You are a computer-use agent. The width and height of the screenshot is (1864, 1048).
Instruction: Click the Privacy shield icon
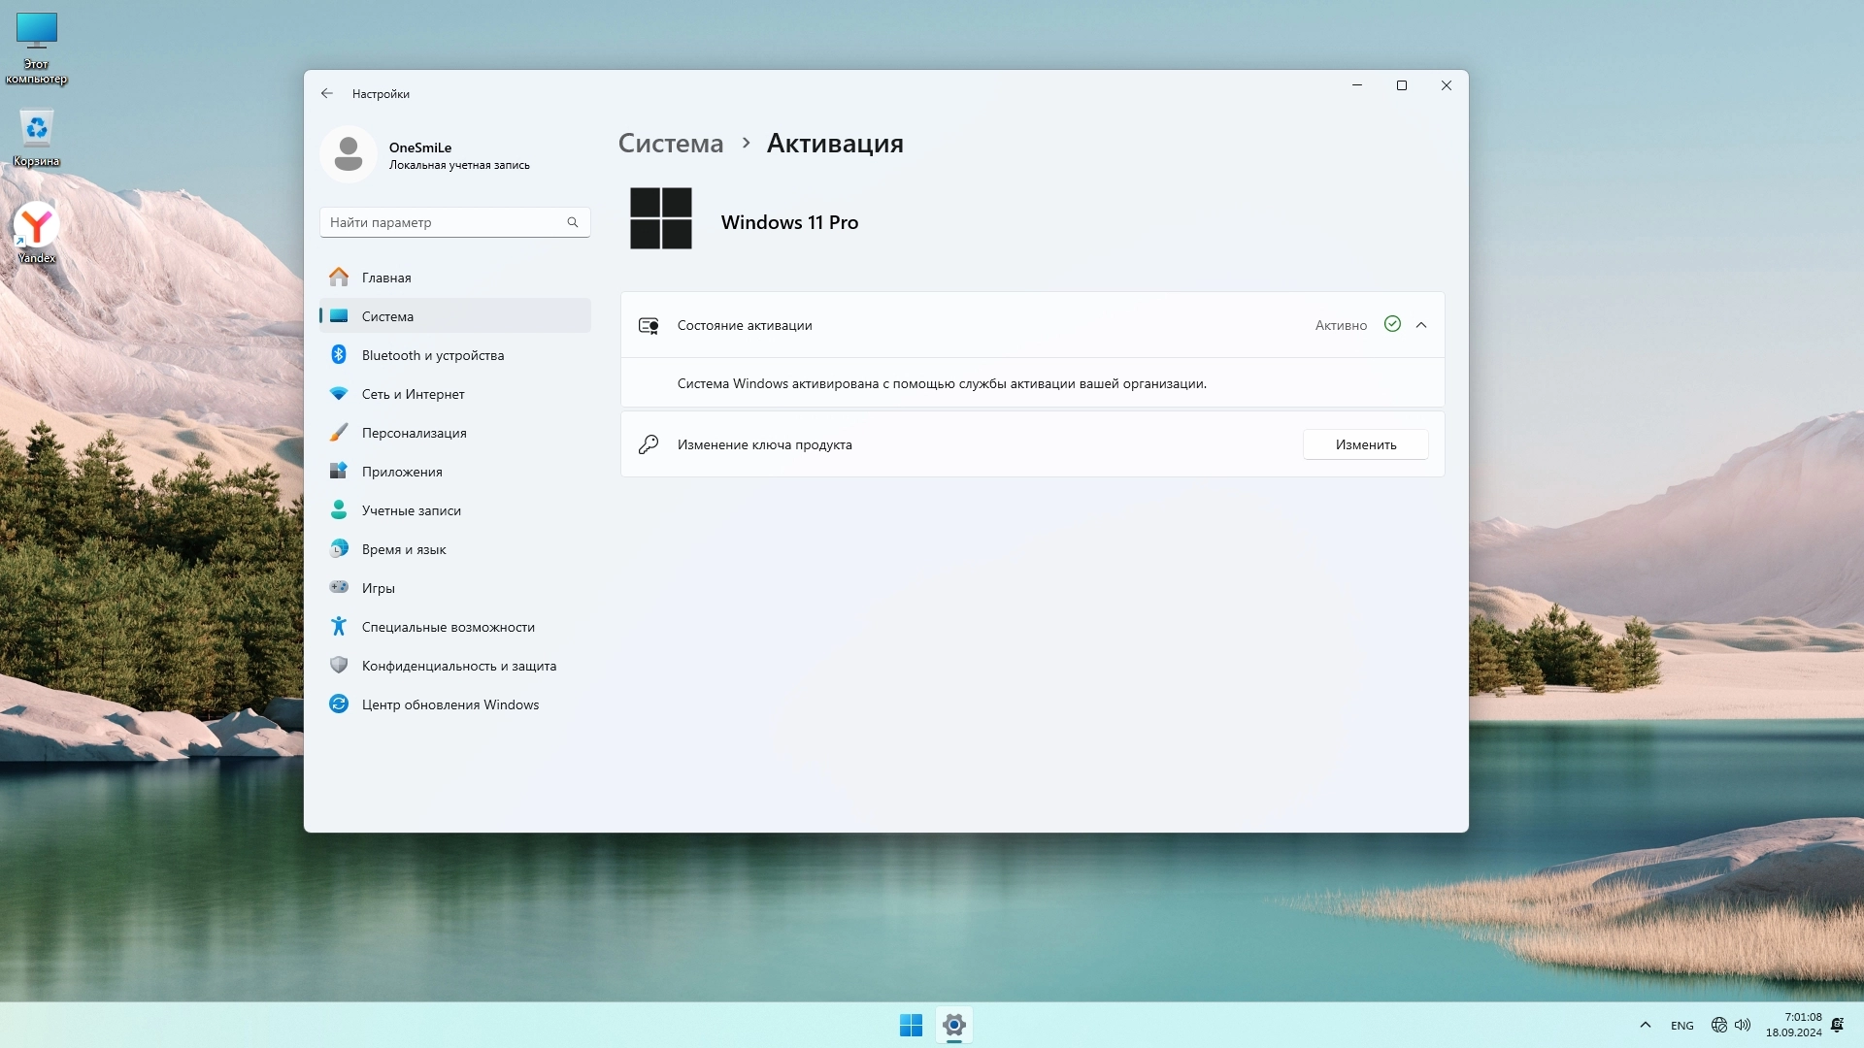[x=338, y=666]
